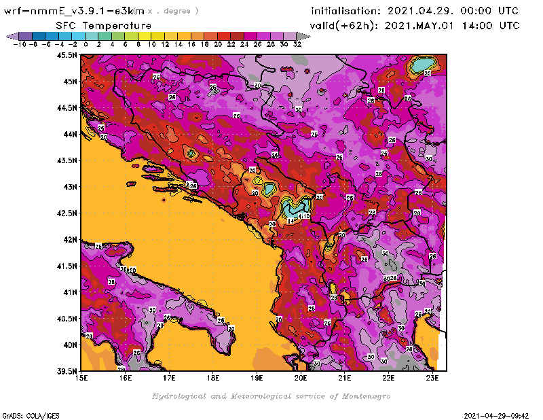The width and height of the screenshot is (543, 420).
Task: Click the '32' value on the color legend
Action: point(297,45)
